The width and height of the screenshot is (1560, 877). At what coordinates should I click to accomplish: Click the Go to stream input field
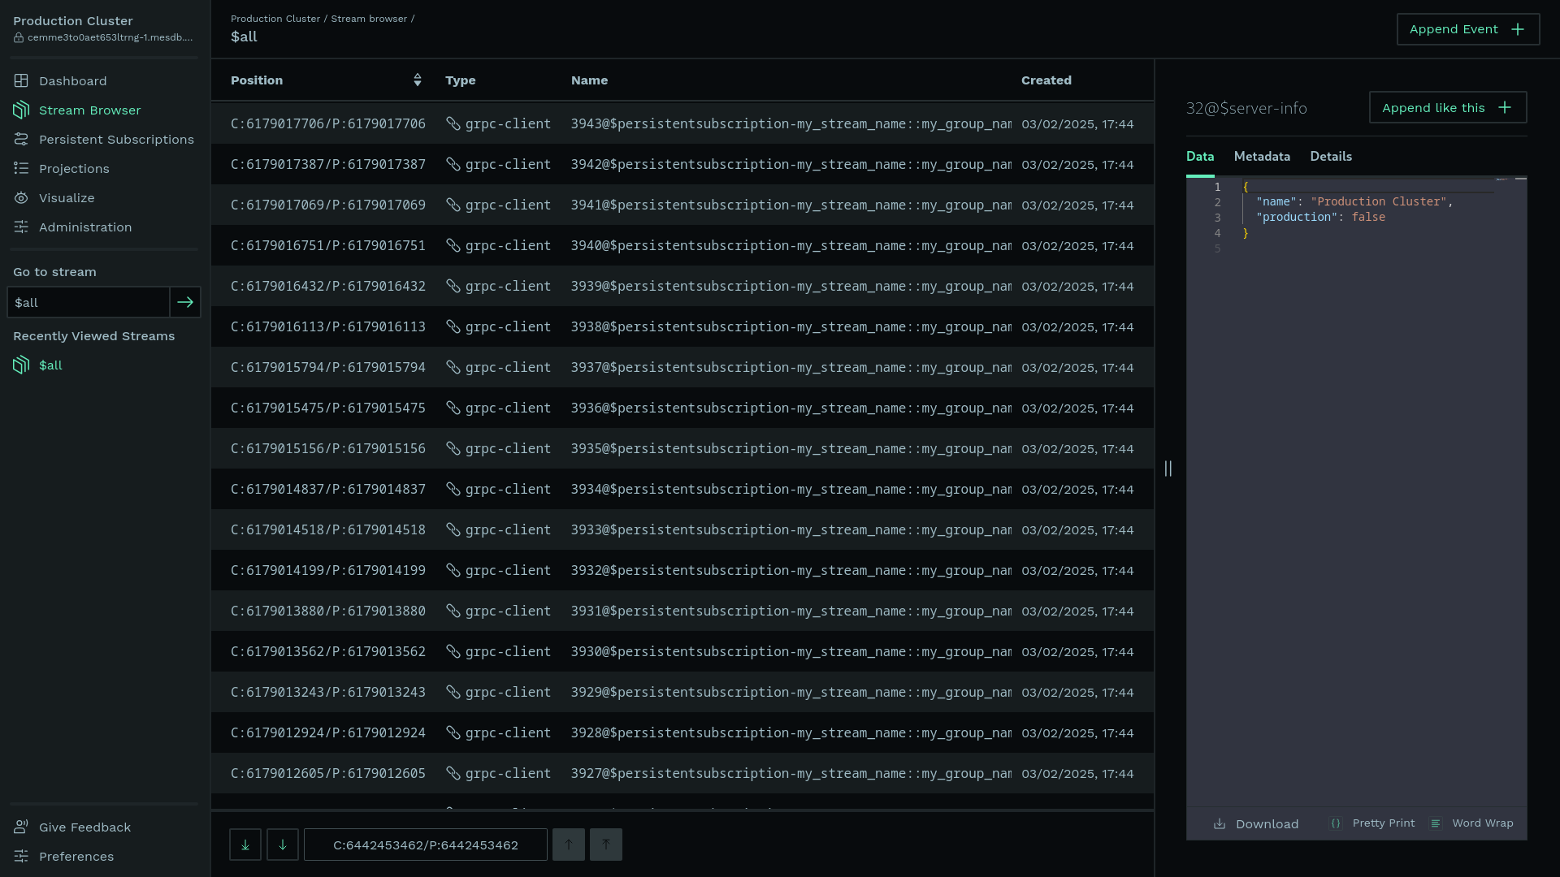pos(88,302)
